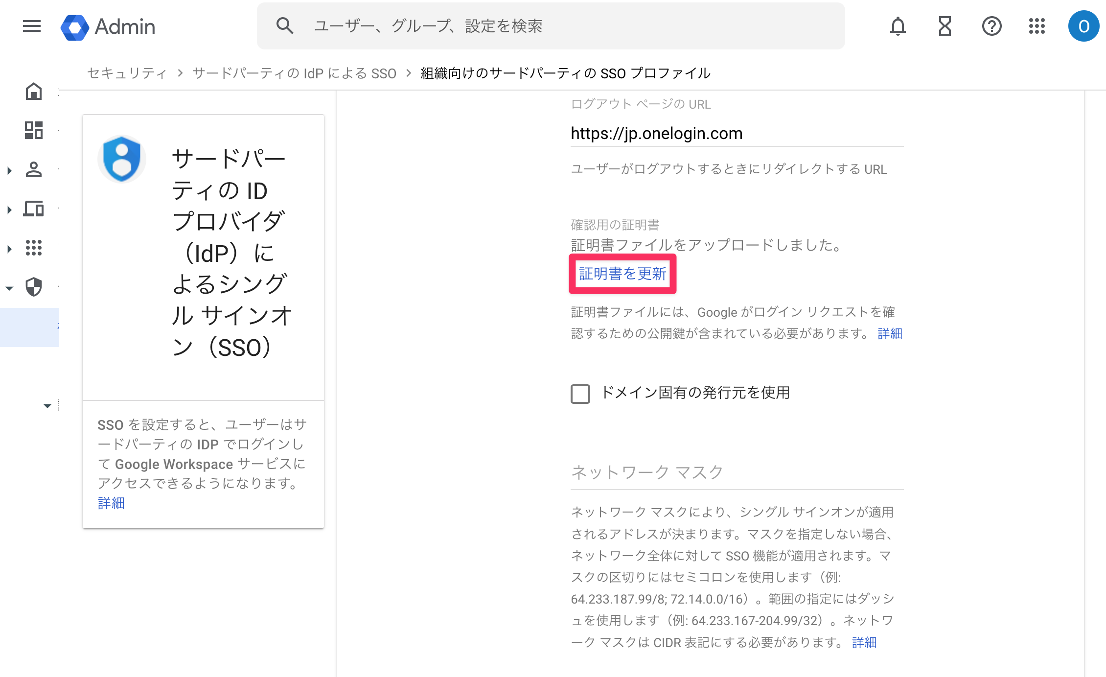Check ドメイン固有の発行元を使用 checkbox
Viewport: 1106px width, 677px height.
point(580,394)
